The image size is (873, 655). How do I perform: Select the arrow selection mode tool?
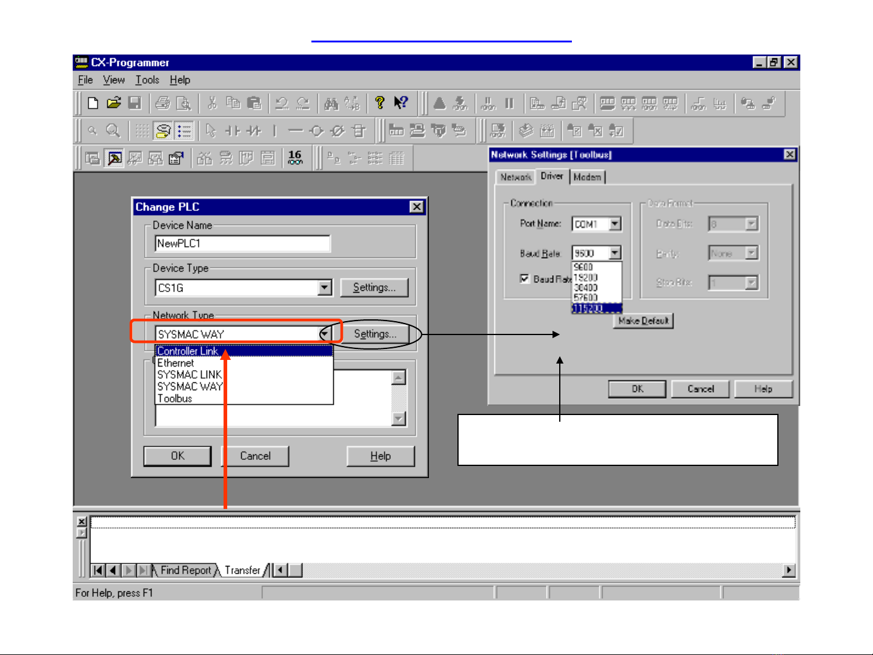[211, 130]
